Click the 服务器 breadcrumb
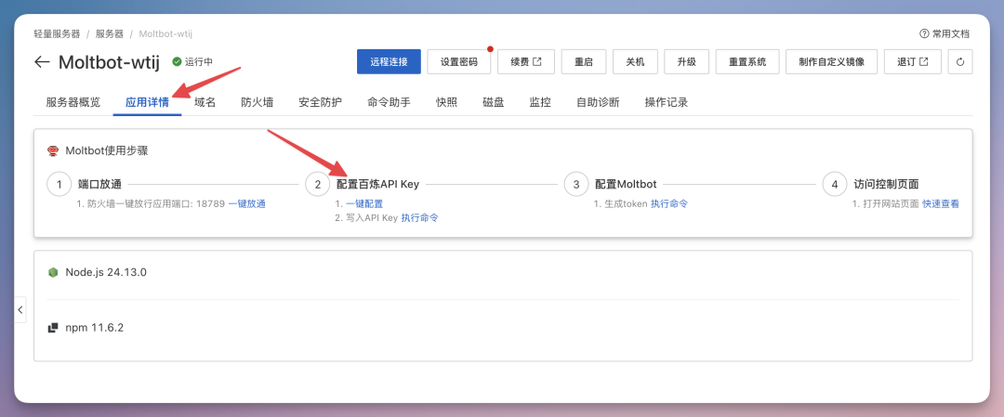1004x417 pixels. (110, 33)
